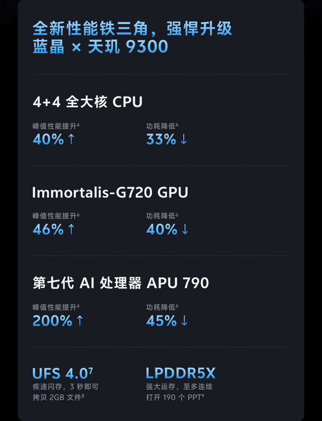The height and width of the screenshot is (421, 322).
Task: Click the 45% APU power reduction figure
Action: point(161,321)
